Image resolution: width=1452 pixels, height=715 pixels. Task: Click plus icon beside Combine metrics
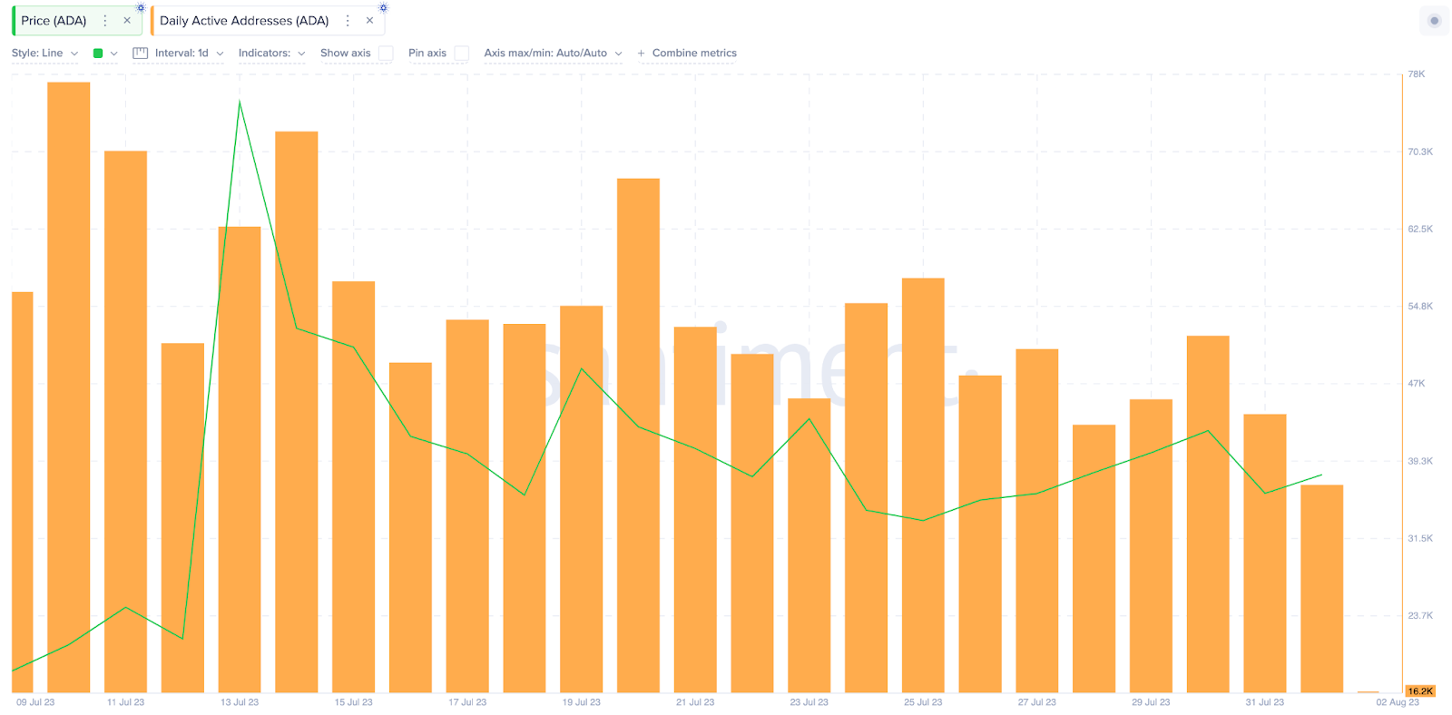(641, 54)
